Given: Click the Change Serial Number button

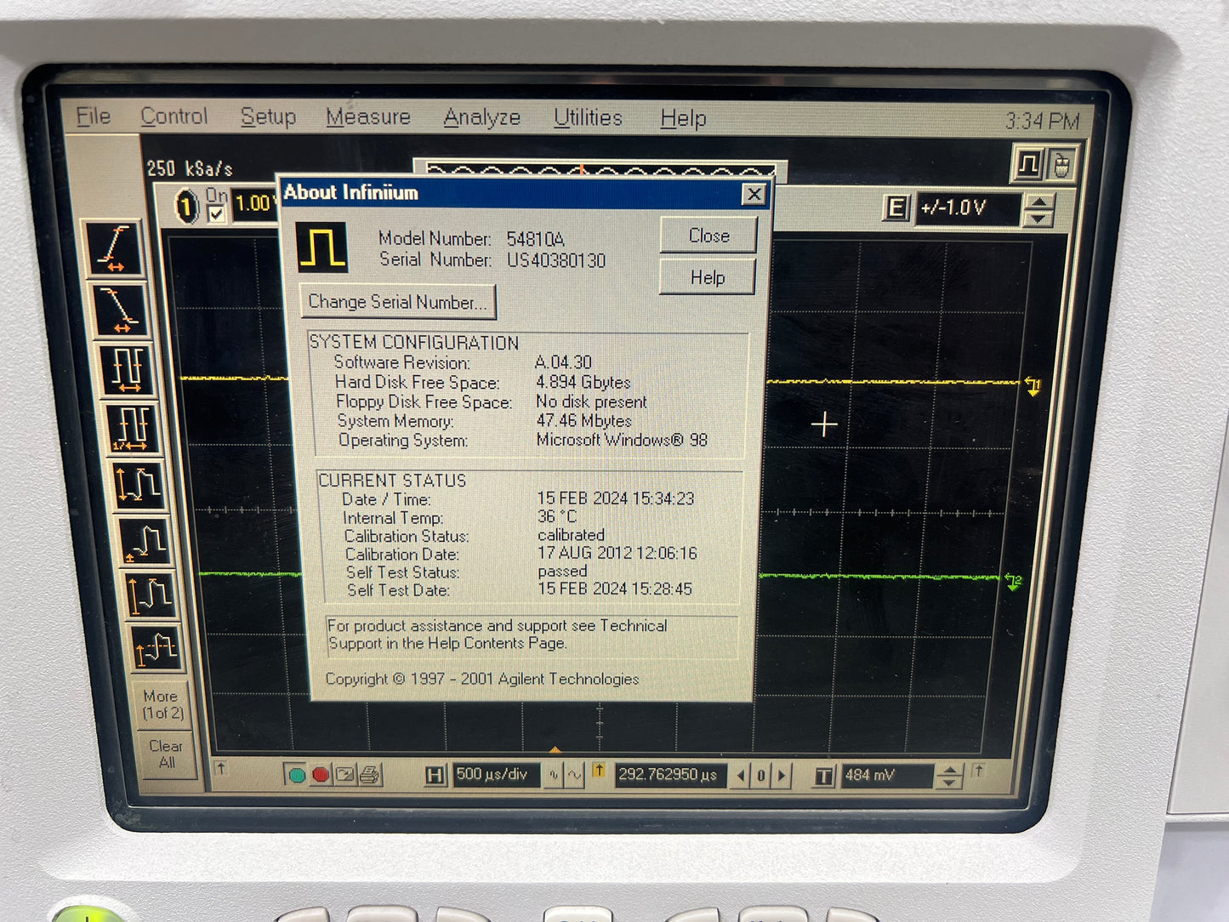Looking at the screenshot, I should 397,302.
